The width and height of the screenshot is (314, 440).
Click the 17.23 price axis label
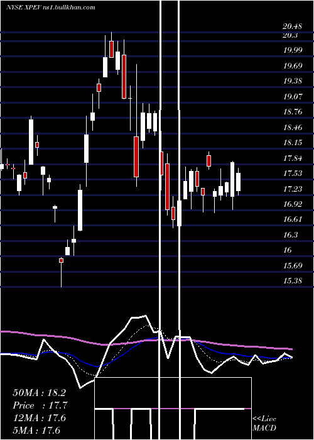coord(293,189)
